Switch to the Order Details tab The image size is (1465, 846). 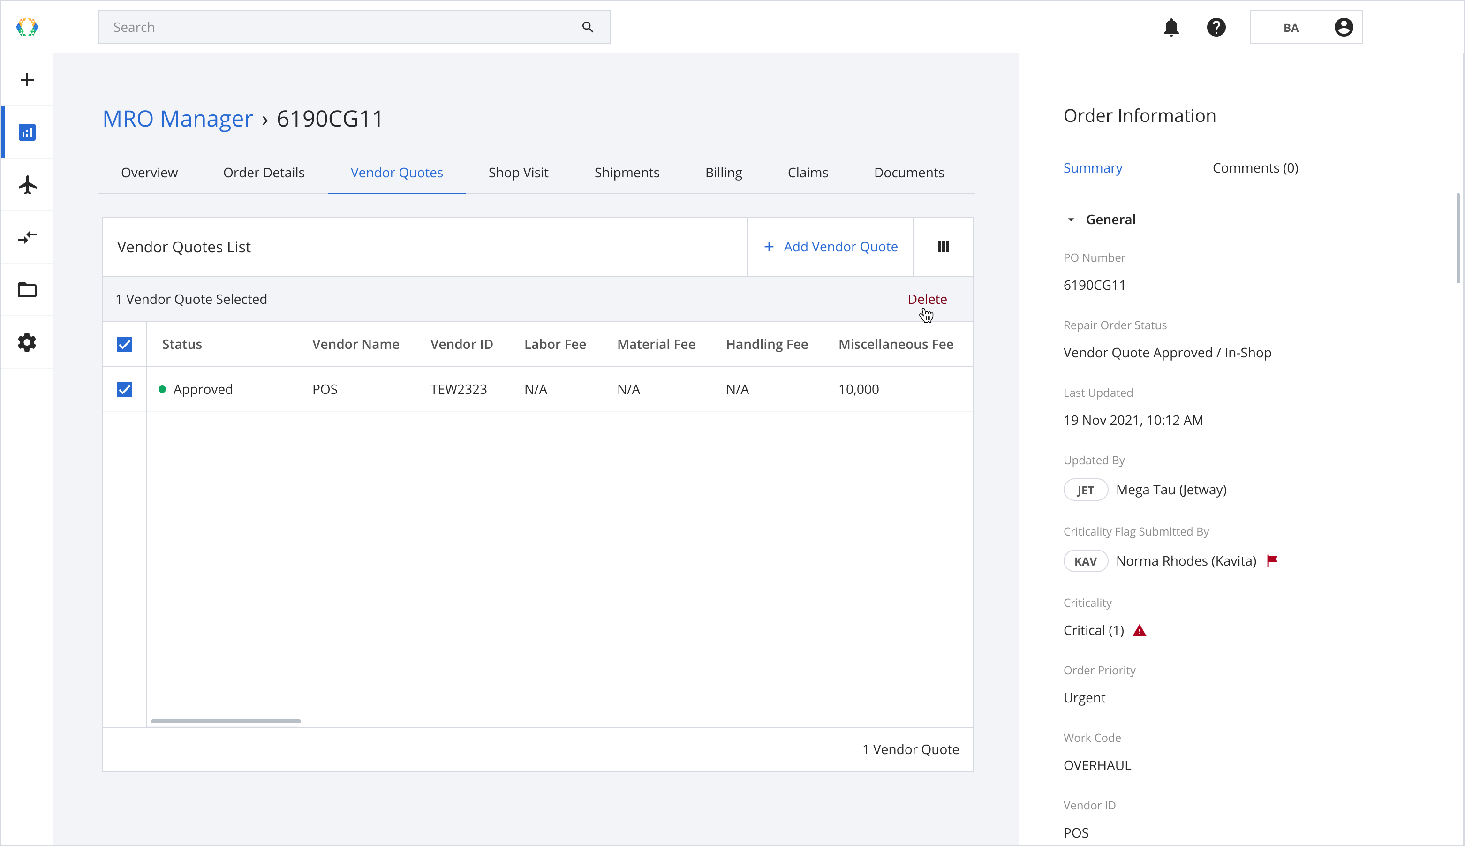tap(264, 173)
